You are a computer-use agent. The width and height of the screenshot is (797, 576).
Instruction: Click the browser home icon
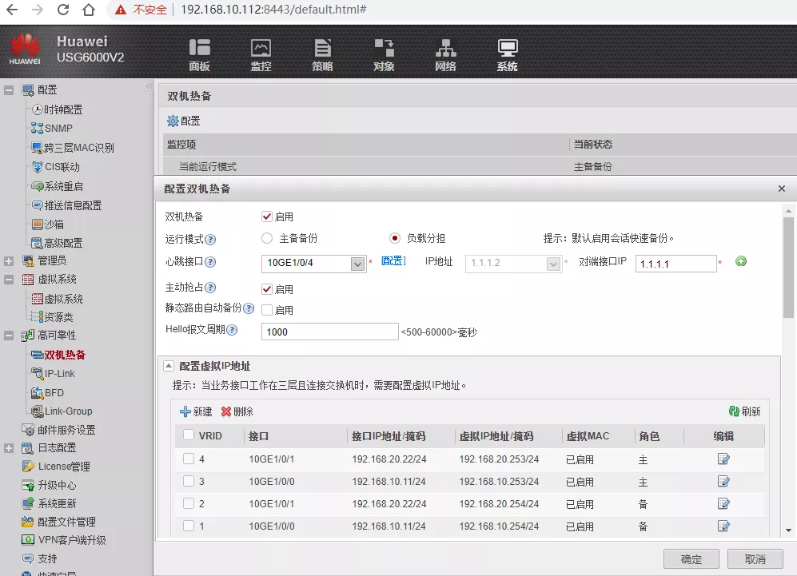pos(90,10)
